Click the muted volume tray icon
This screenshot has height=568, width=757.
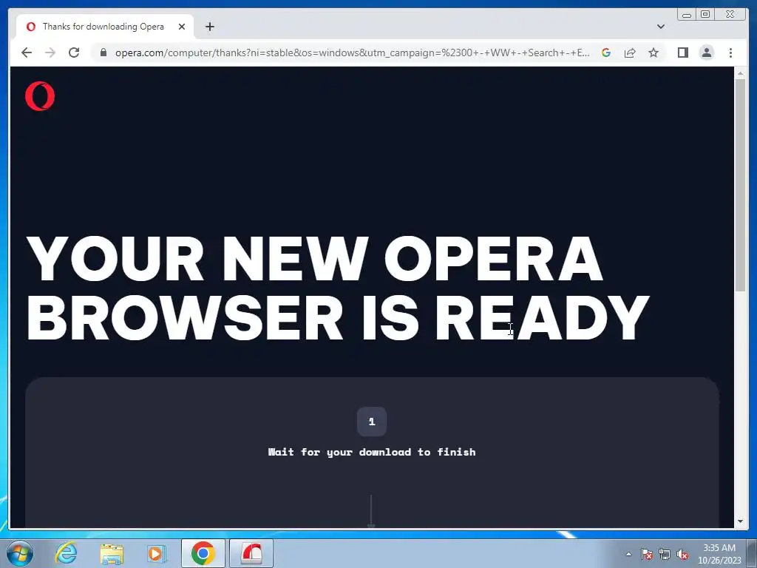pyautogui.click(x=682, y=554)
